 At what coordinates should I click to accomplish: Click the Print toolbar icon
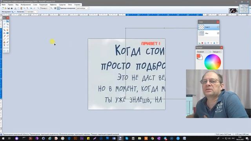(11, 8)
